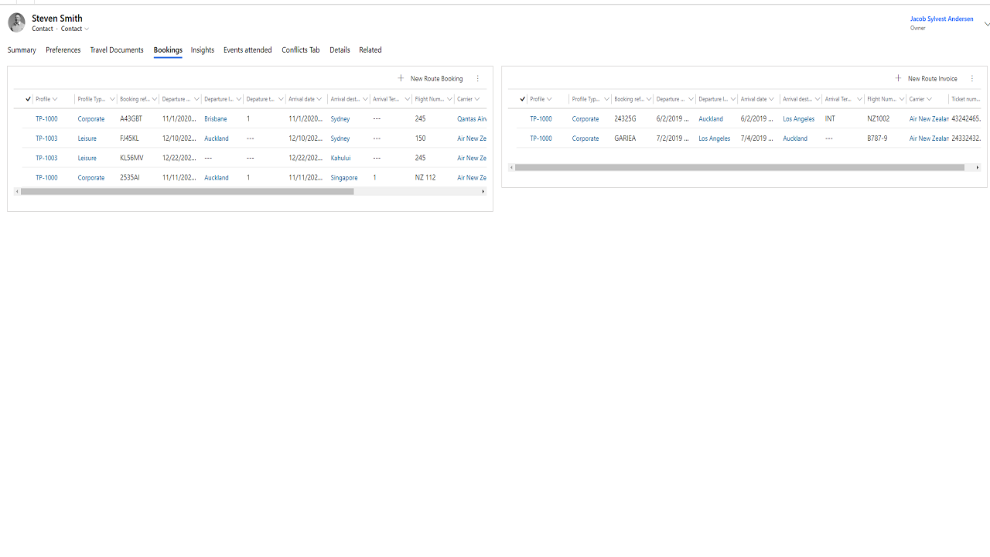Go to Travel Documents tab
The height and width of the screenshot is (557, 990).
(x=117, y=50)
